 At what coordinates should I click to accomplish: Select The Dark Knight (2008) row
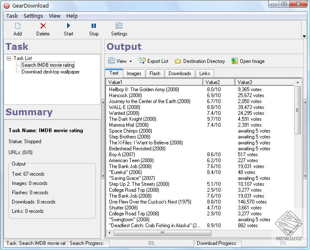click(200, 119)
